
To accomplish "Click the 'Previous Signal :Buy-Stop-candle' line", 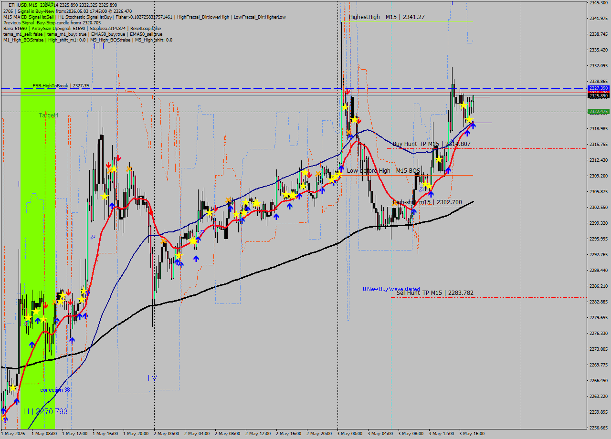I will 52,22.
